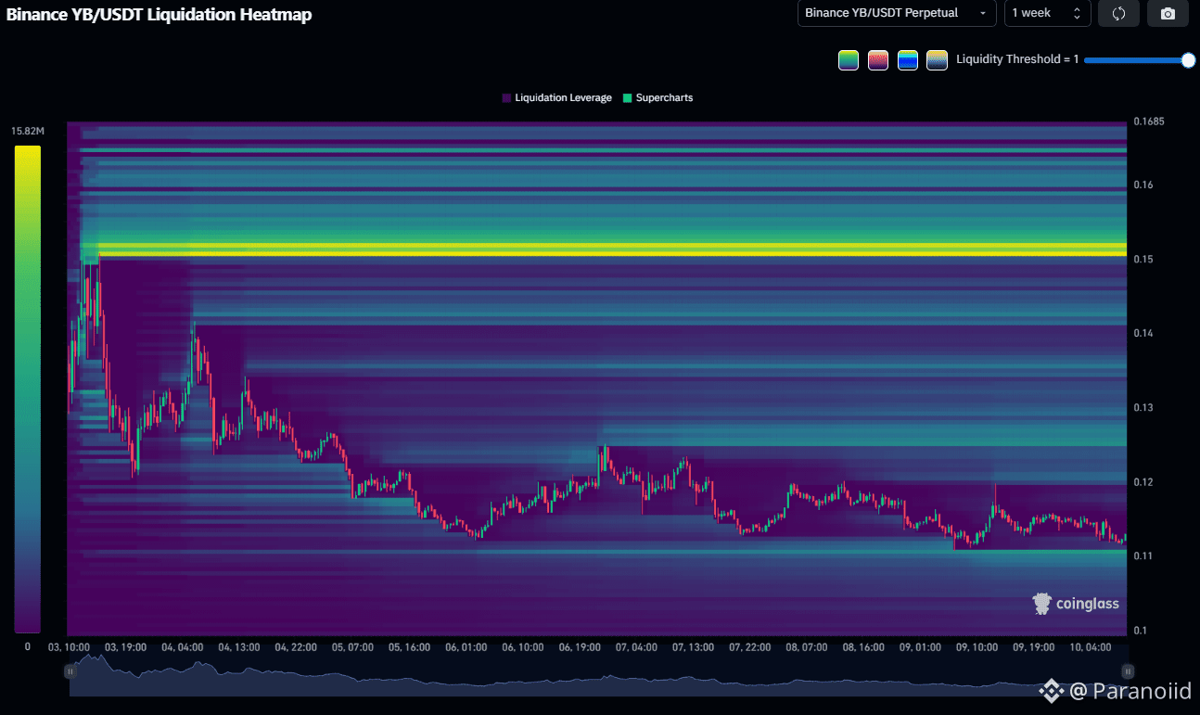The height and width of the screenshot is (715, 1200).
Task: Select the green-yellow color scheme swatch
Action: coord(849,60)
